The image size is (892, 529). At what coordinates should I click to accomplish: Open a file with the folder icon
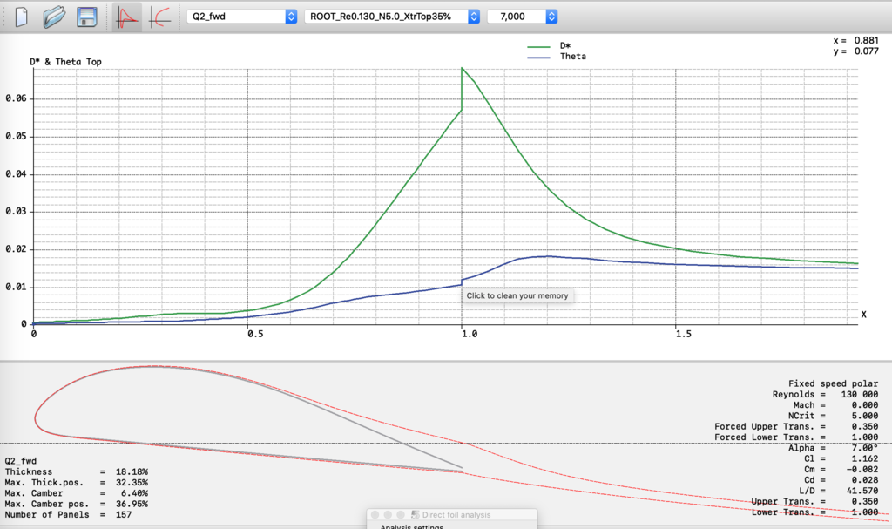54,17
